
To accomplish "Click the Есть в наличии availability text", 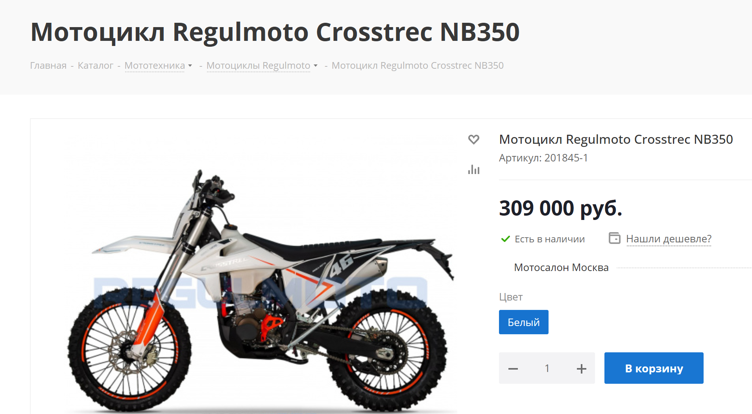I will [x=550, y=239].
